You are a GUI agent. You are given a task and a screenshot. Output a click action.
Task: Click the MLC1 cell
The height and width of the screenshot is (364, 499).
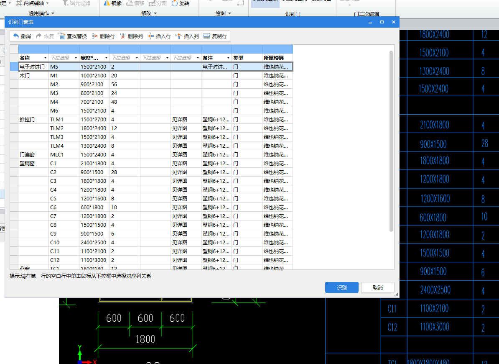tap(64, 154)
